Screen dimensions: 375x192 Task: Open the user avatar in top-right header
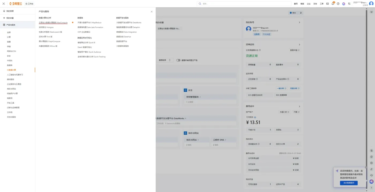click(371, 3)
